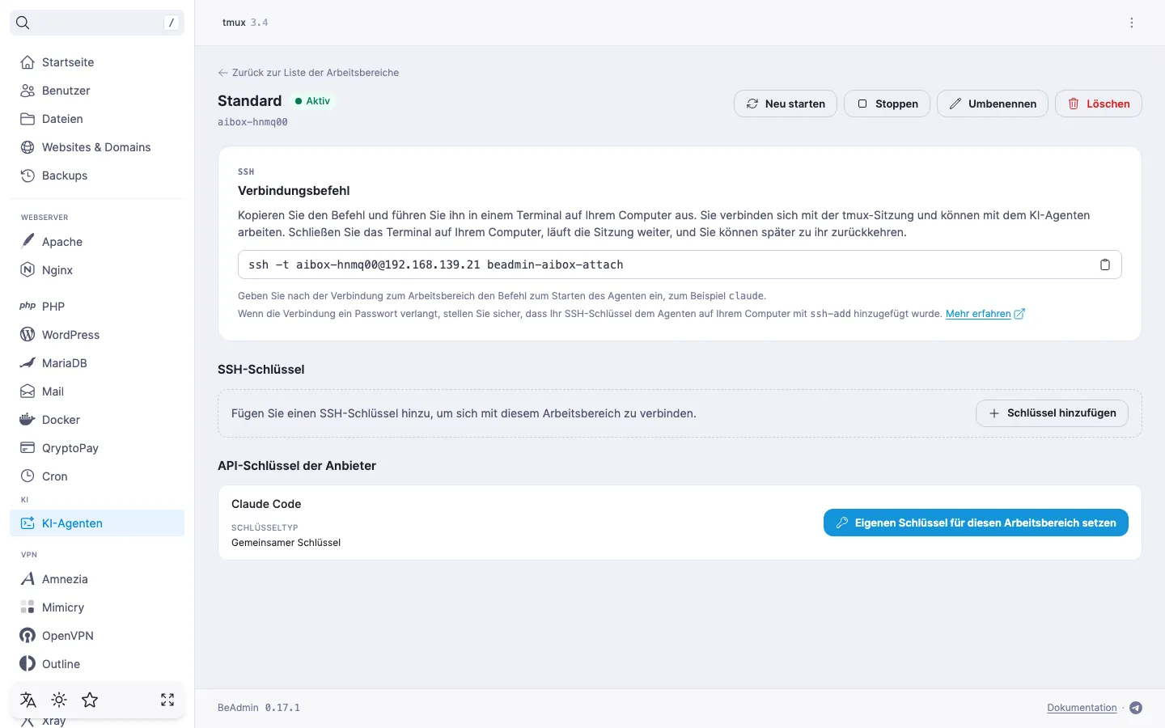Viewport: 1165px width, 728px height.
Task: Open Mimicry VPN page
Action: [97, 607]
